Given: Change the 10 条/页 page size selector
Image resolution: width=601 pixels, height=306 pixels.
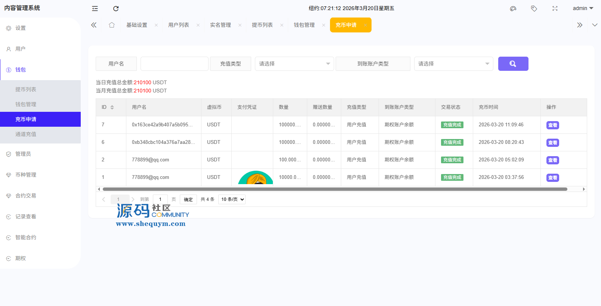Looking at the screenshot, I should click(232, 199).
